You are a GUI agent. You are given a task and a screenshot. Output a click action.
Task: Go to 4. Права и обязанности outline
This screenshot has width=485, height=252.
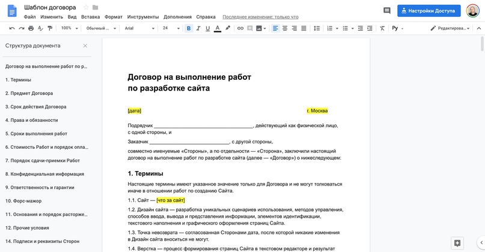click(x=31, y=120)
